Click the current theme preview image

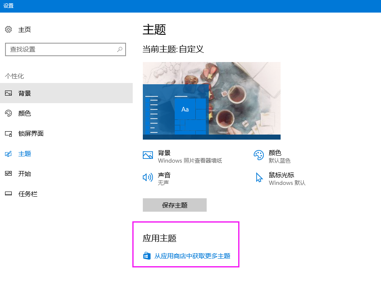[211, 101]
